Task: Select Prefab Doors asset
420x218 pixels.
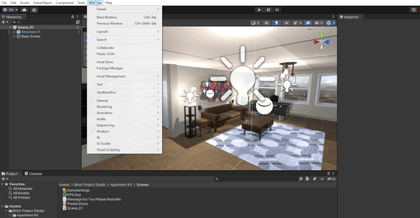Action: coord(75,204)
